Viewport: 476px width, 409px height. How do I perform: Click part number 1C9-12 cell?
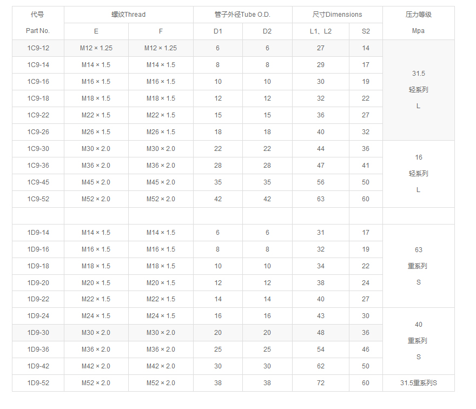point(38,48)
